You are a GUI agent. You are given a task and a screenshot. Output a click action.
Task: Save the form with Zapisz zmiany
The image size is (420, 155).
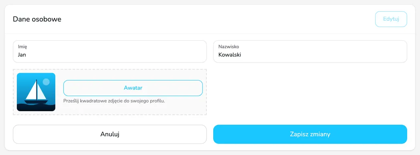click(x=310, y=134)
